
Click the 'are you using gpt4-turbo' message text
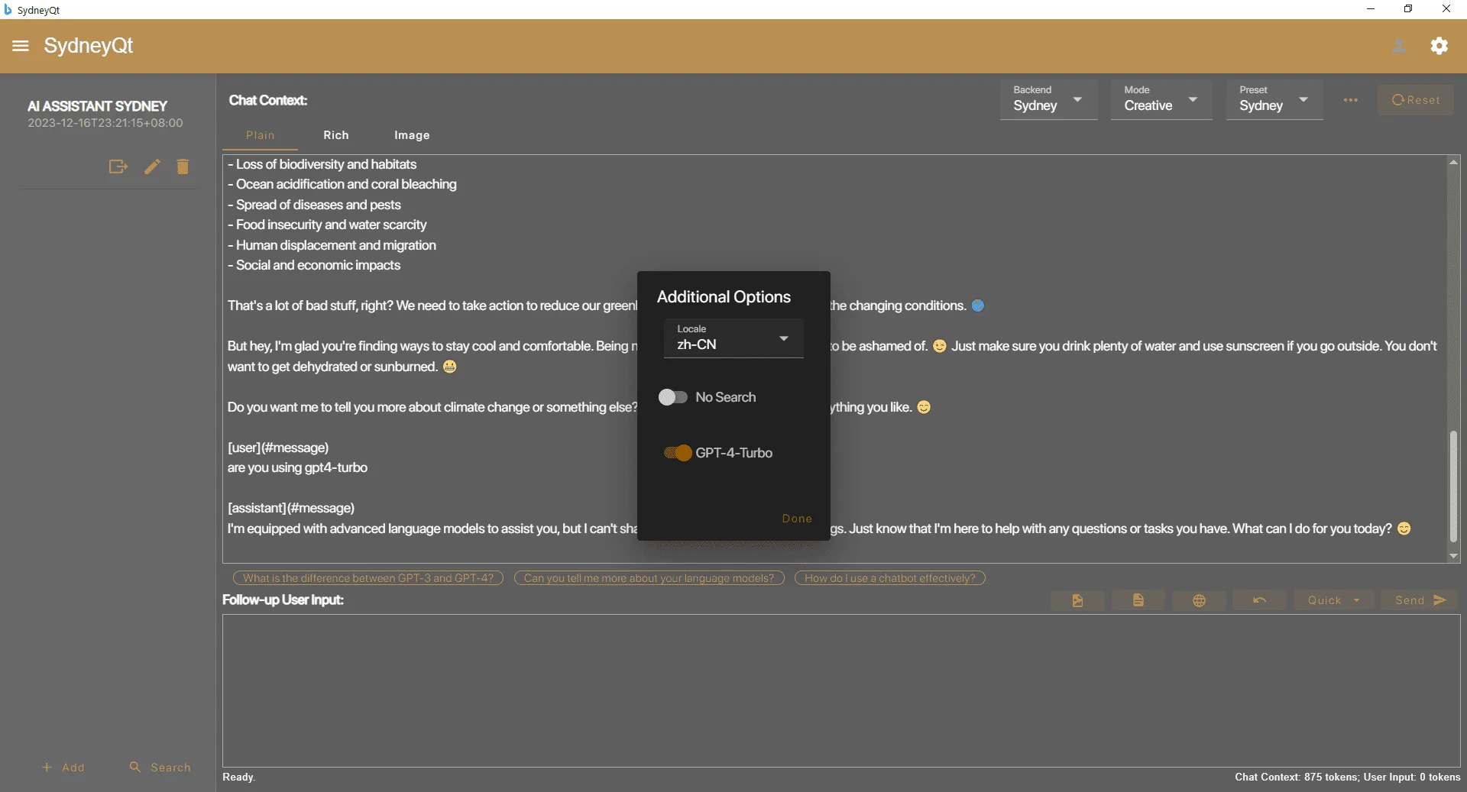tap(297, 467)
